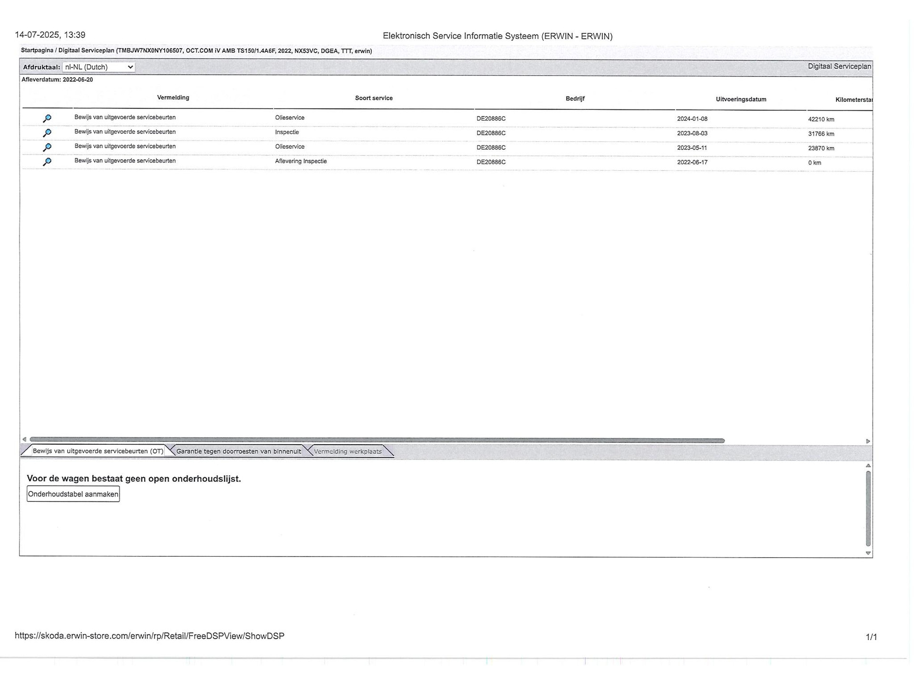Sort by Soort service column header
Viewport: 914px width, 685px height.
pos(374,98)
